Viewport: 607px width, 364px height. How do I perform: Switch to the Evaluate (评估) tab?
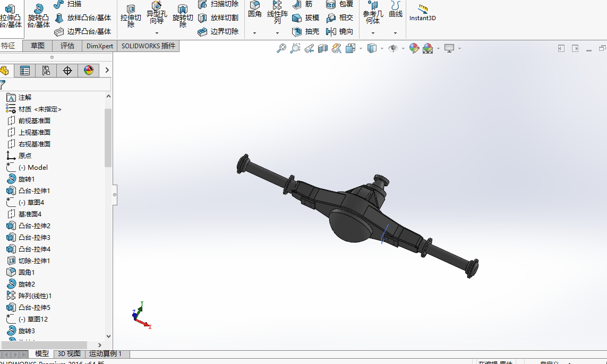click(67, 46)
